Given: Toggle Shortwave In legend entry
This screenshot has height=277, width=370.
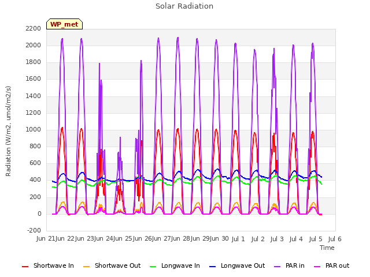Looking at the screenshot, I should pos(48,265).
